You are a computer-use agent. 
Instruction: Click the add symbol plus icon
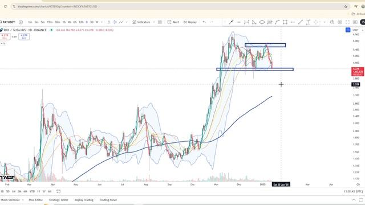point(21,22)
